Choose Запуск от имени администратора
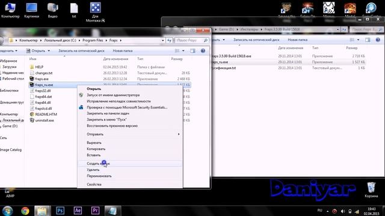This screenshot has height=216, width=385. pos(130,95)
